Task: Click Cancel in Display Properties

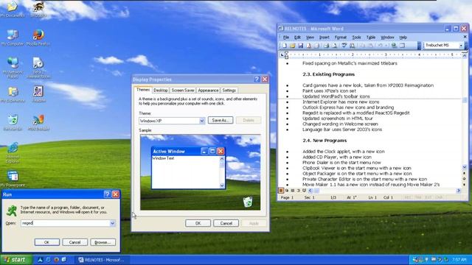Action: coord(226,223)
